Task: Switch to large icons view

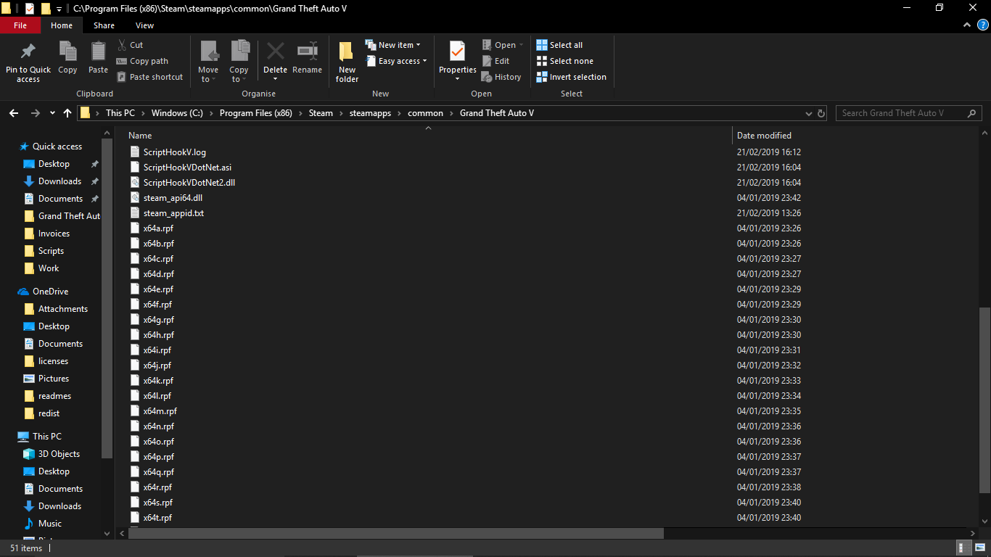Action: [x=979, y=548]
